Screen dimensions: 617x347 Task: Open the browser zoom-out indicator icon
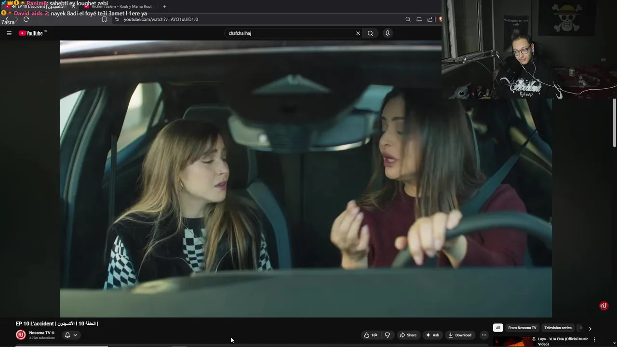(408, 19)
